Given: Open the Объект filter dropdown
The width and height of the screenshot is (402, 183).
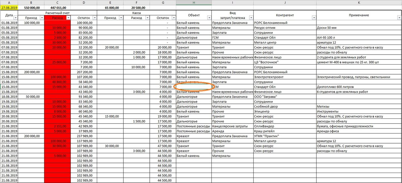Looking at the screenshot, I should coord(209,18).
